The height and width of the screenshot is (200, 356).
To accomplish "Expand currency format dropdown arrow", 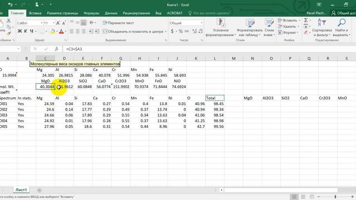I will click(176, 31).
